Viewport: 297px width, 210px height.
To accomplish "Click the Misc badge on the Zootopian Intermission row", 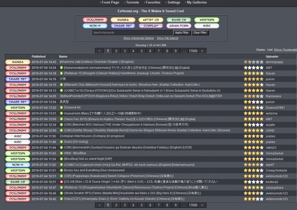I will pyautogui.click(x=17, y=136).
